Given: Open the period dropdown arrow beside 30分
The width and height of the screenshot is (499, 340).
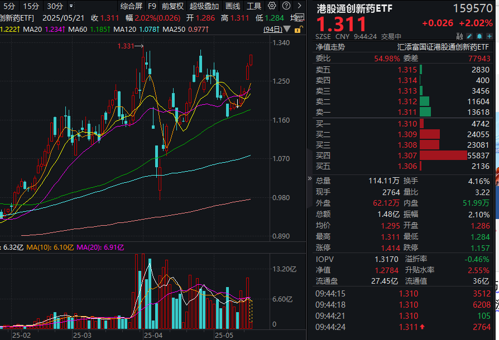Looking at the screenshot, I should [70, 7].
